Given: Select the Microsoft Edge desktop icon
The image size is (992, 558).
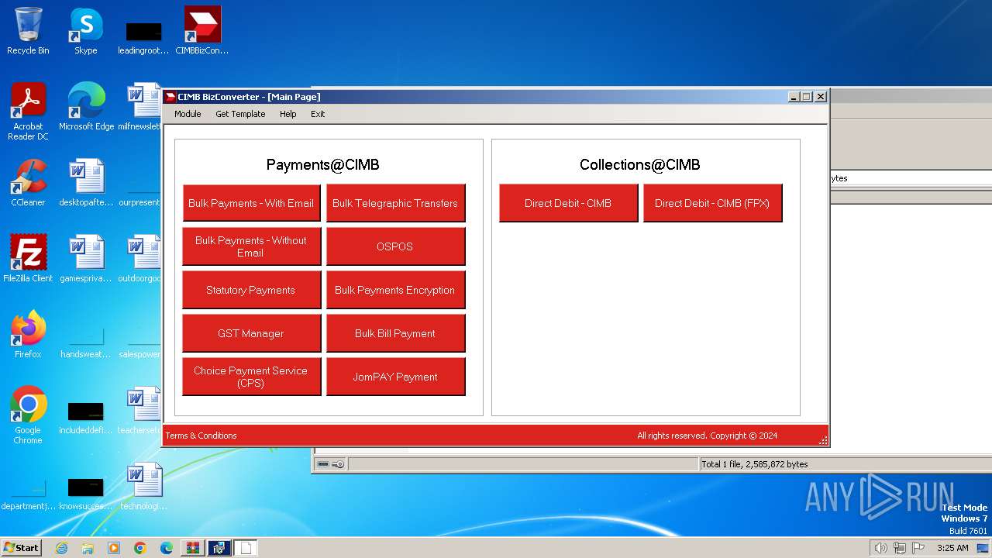Looking at the screenshot, I should 86,107.
